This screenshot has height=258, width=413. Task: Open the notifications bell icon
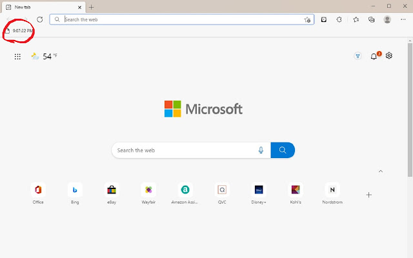click(x=374, y=56)
